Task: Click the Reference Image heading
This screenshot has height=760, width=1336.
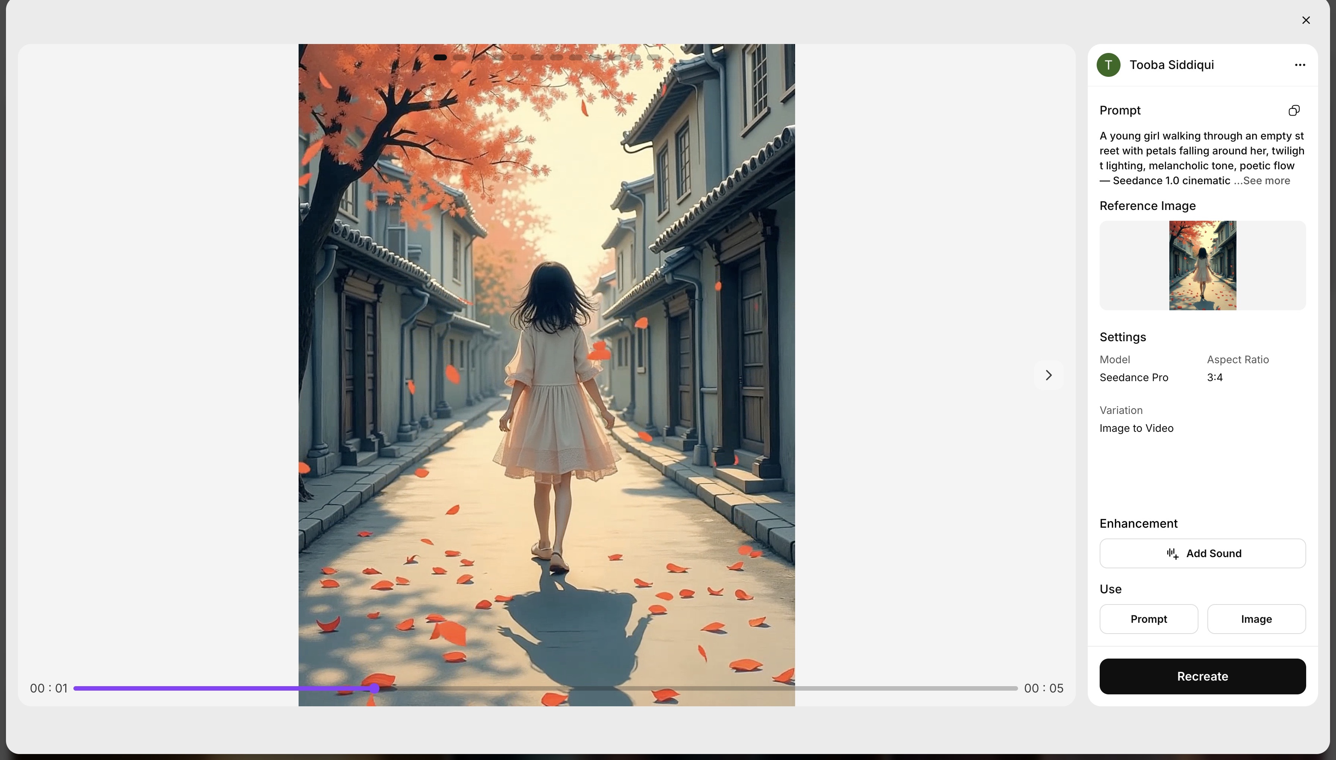Action: pos(1147,205)
